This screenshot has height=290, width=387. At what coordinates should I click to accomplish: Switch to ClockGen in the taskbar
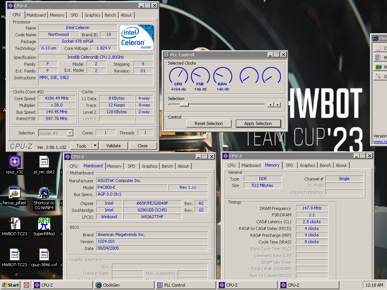pyautogui.click(x=125, y=285)
